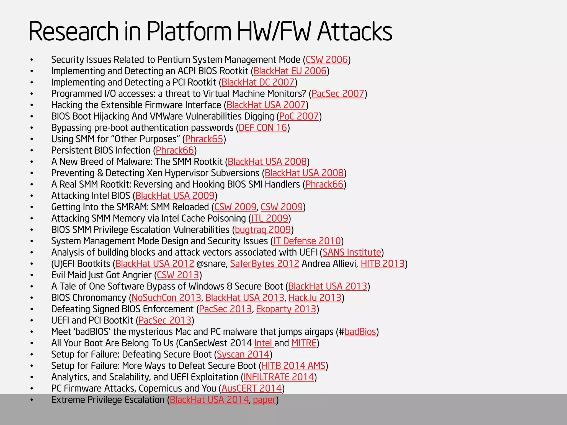567x425 pixels.
Task: Select text Security Issues Related to Pentium
Action: point(121,60)
